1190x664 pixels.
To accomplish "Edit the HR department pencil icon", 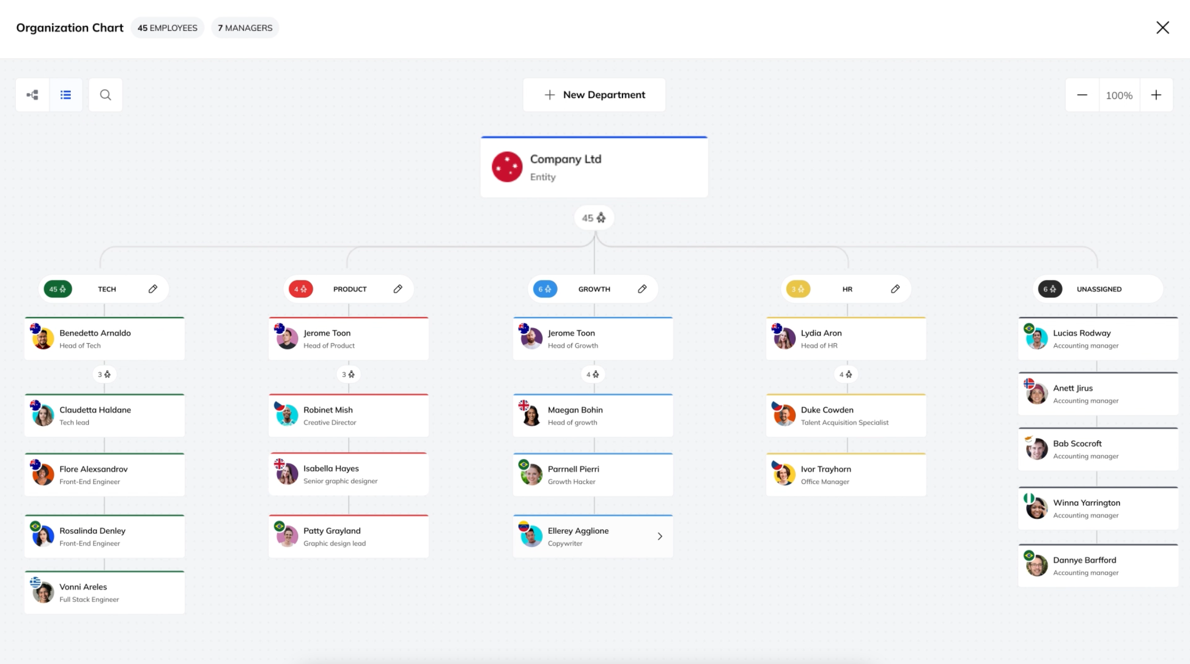I will (x=896, y=289).
